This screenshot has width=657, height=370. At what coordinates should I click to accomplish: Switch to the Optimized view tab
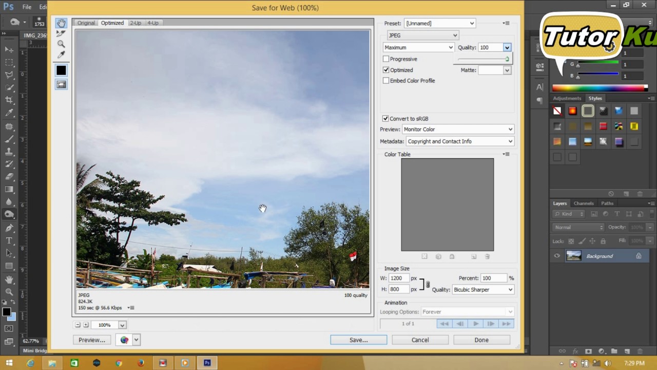click(112, 23)
